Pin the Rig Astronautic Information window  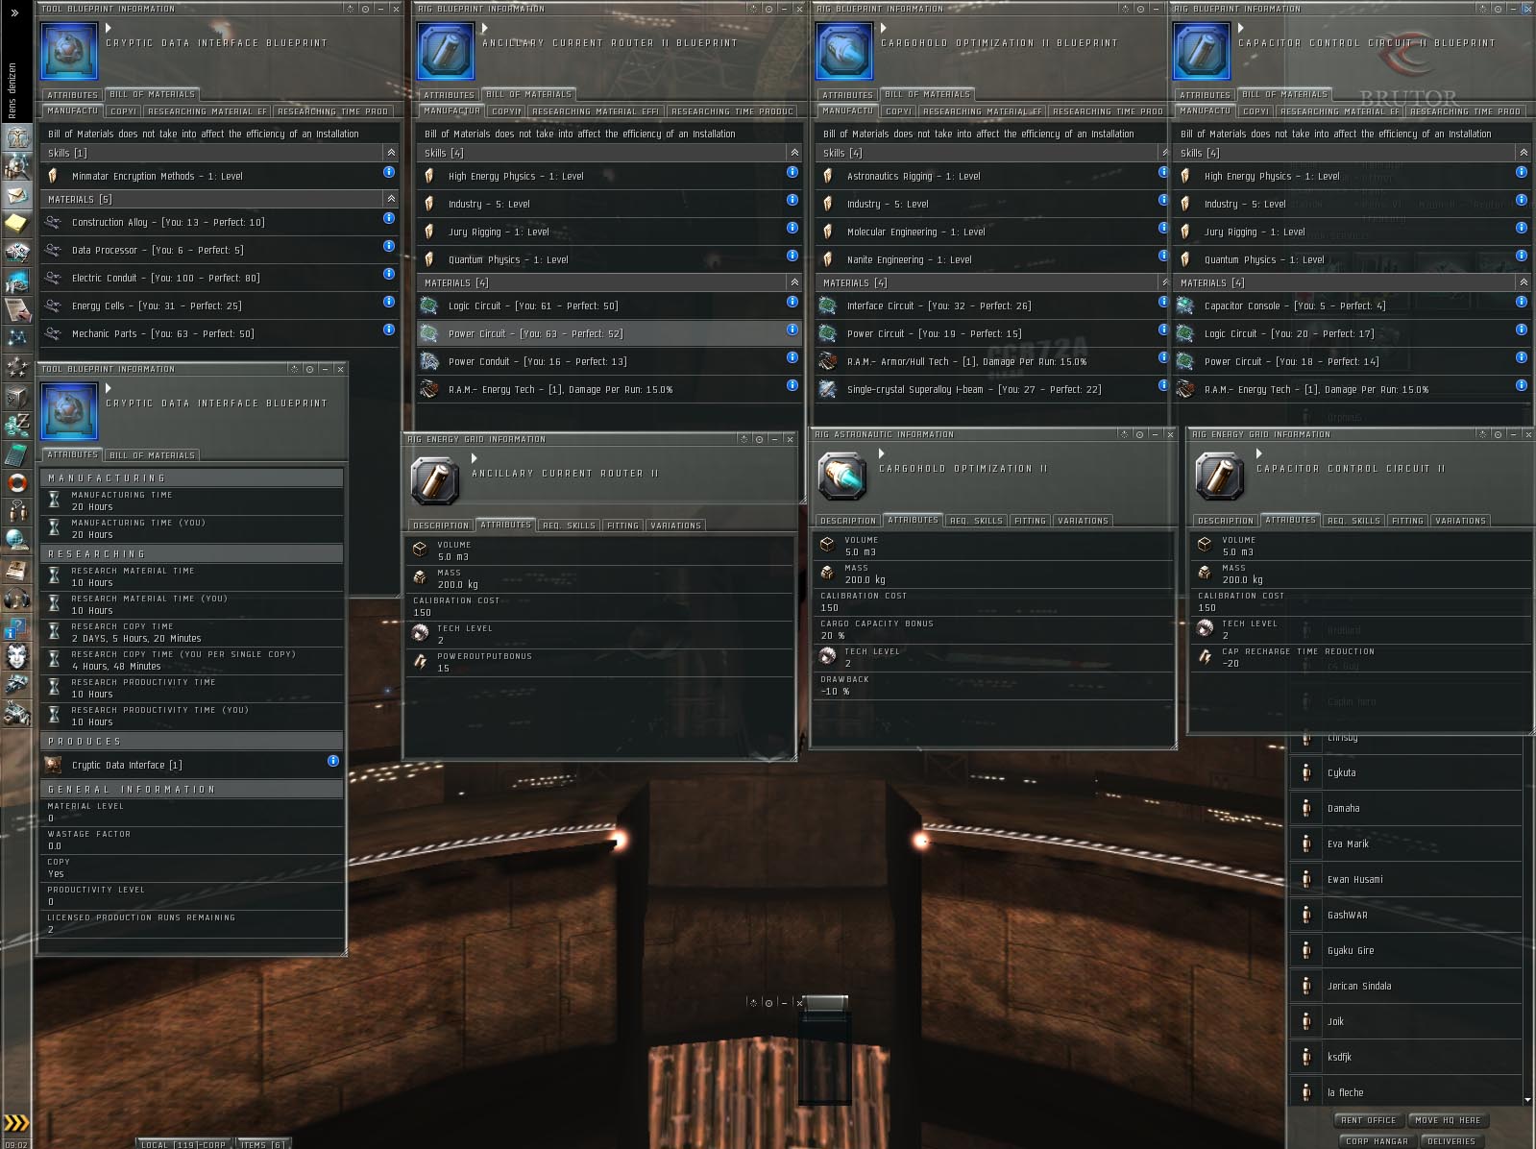click(1139, 434)
